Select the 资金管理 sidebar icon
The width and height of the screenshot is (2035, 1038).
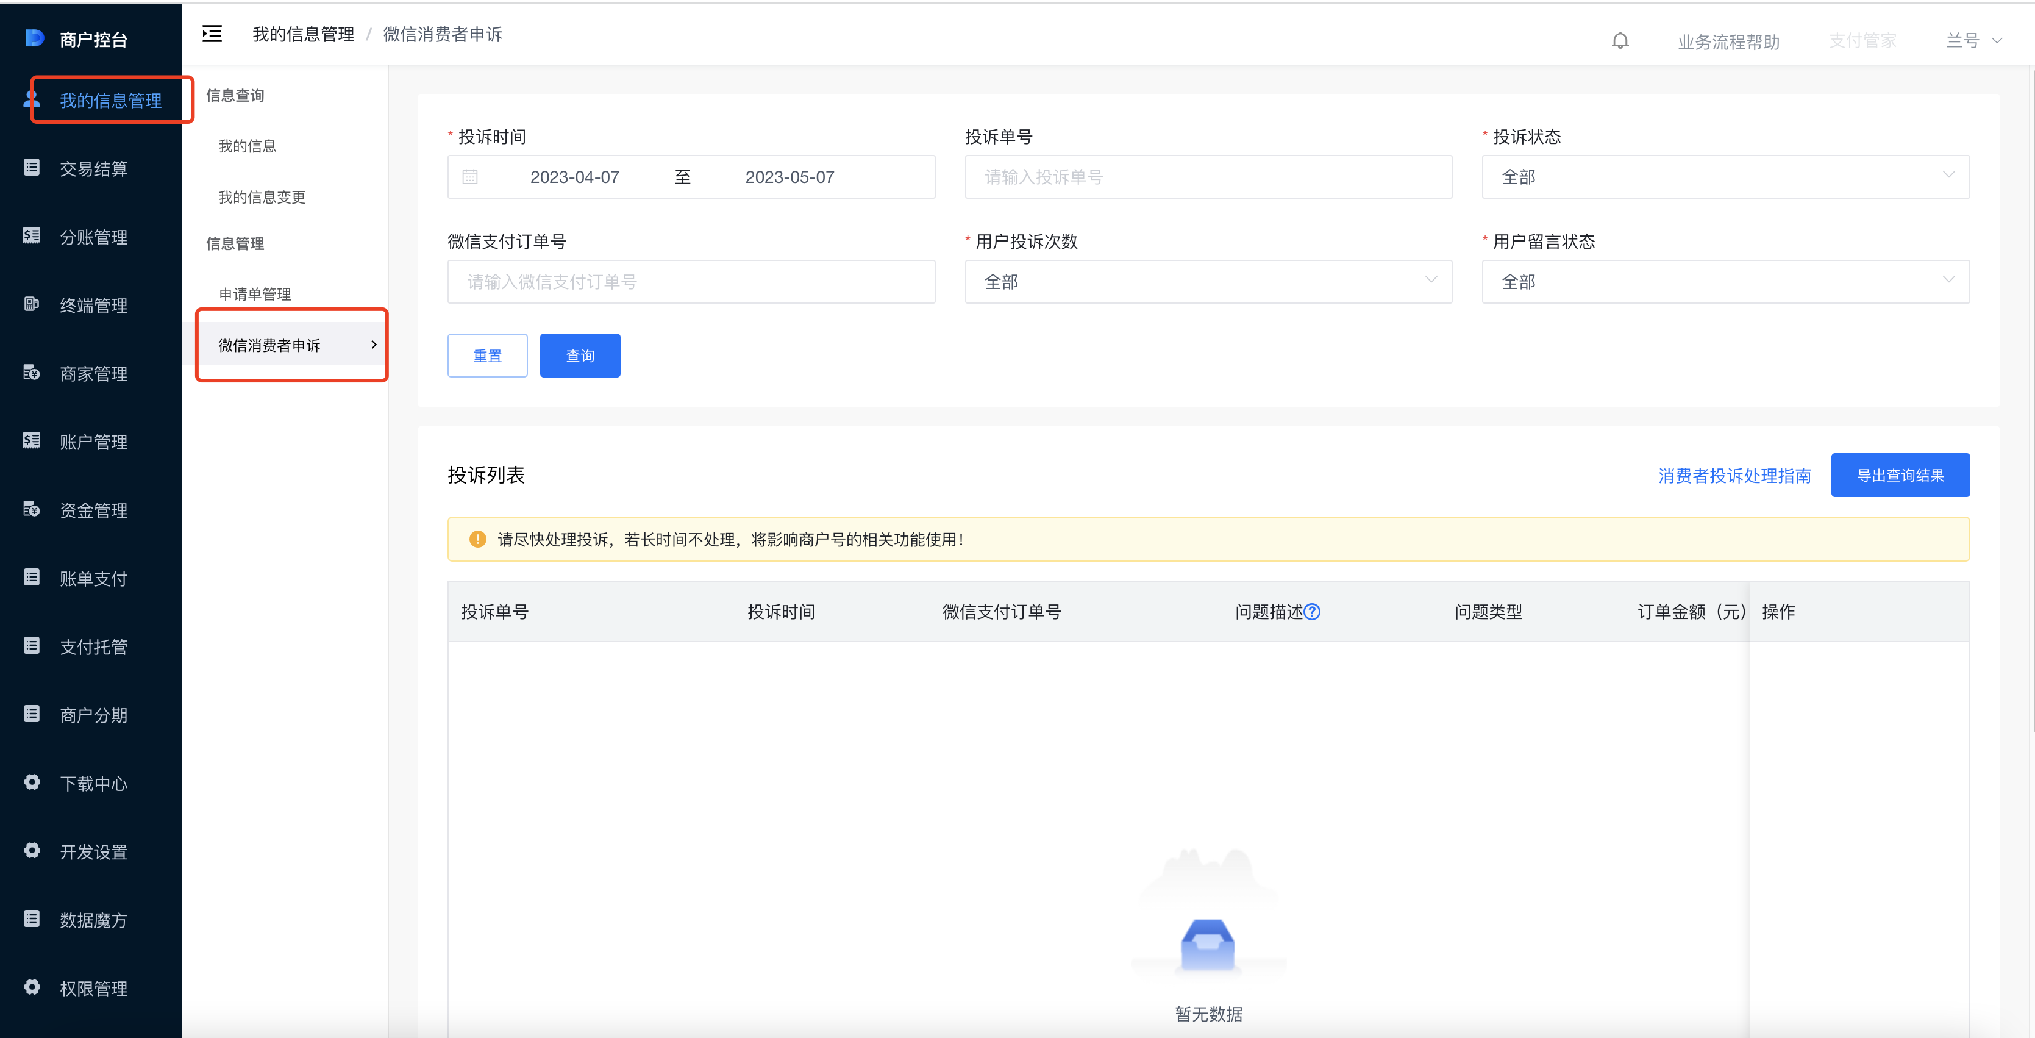coord(32,509)
